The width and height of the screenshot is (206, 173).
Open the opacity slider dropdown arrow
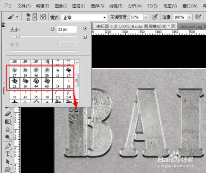tap(146, 17)
